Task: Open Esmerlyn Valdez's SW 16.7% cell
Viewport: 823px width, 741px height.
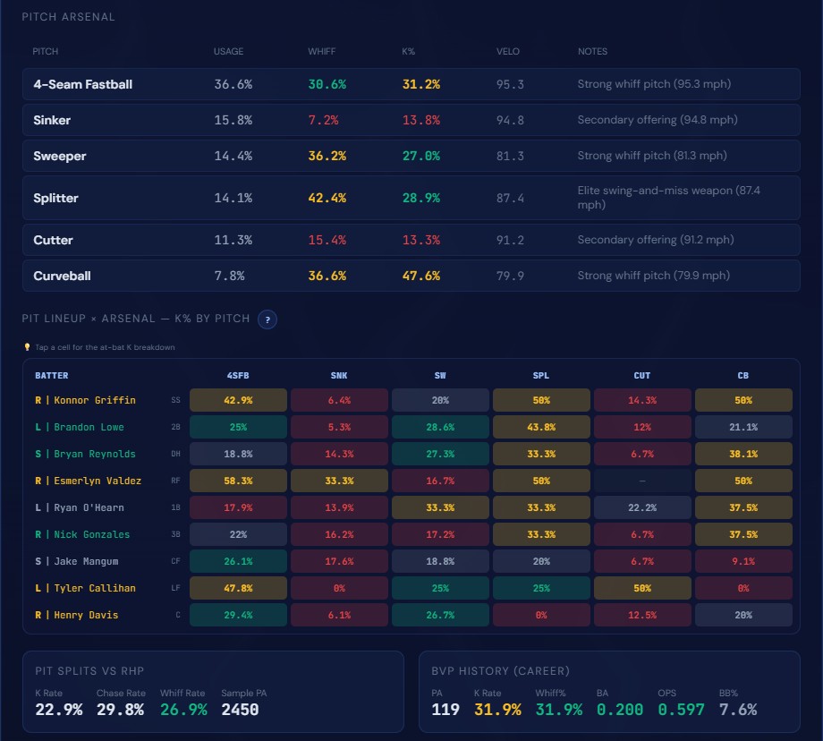Action: point(440,481)
